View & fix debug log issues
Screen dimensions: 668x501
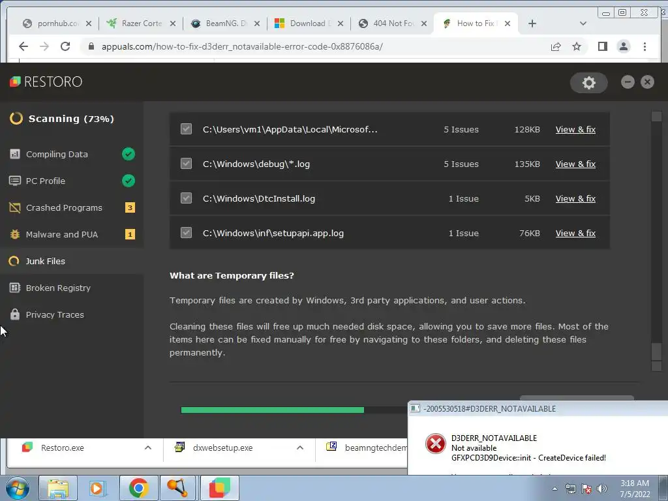575,164
